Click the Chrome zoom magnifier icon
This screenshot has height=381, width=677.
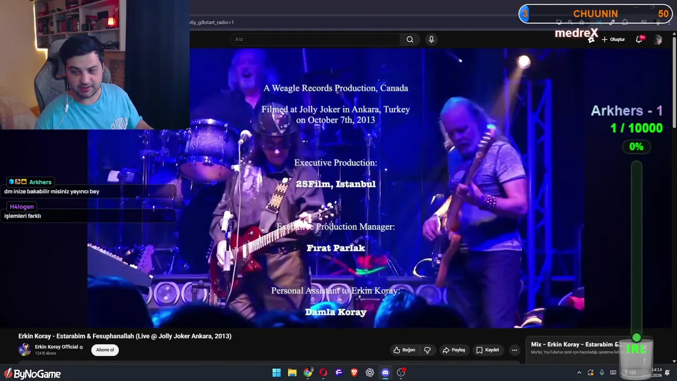click(x=570, y=22)
